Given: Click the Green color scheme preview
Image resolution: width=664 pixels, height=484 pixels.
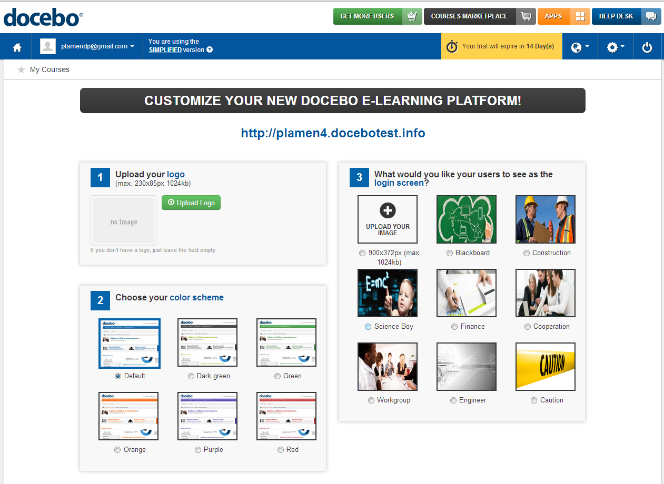Looking at the screenshot, I should [x=286, y=342].
